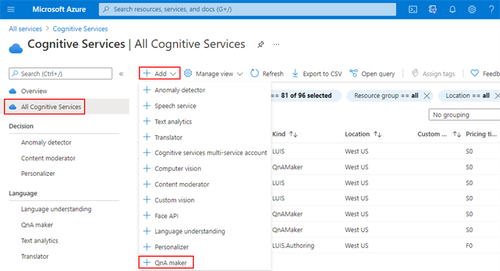The width and height of the screenshot is (500, 271).
Task: Open the No grouping dropdown
Action: tap(464, 115)
